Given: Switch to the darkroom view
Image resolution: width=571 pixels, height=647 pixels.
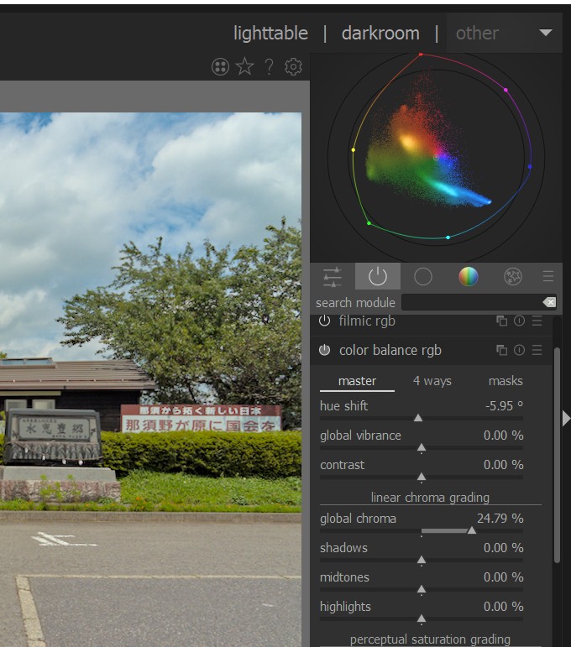Looking at the screenshot, I should coord(380,33).
